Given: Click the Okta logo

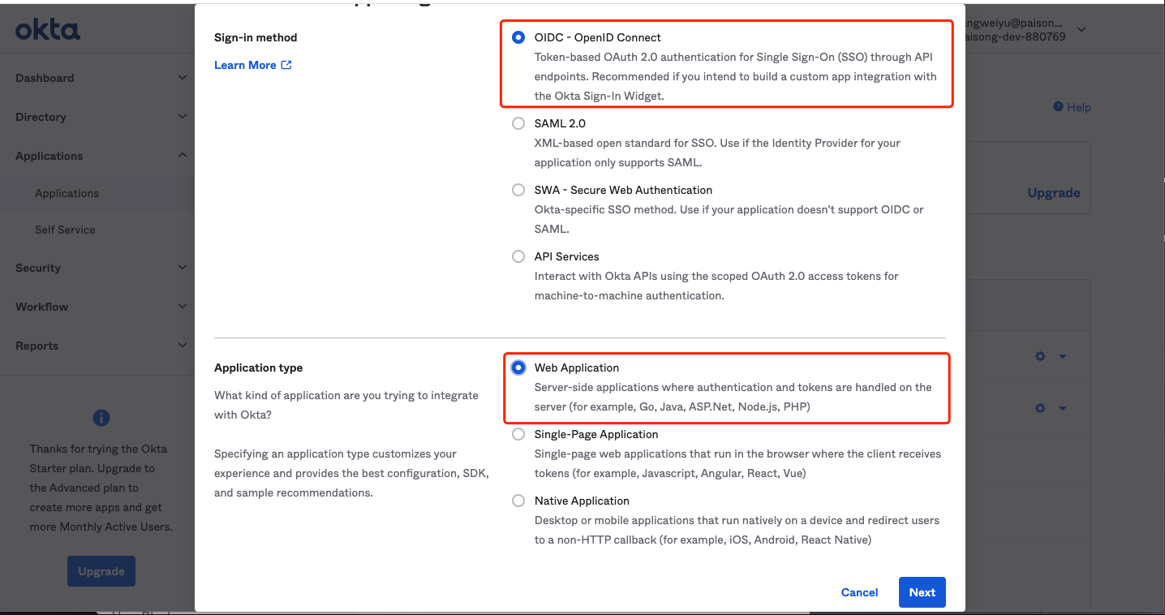Looking at the screenshot, I should pyautogui.click(x=48, y=31).
